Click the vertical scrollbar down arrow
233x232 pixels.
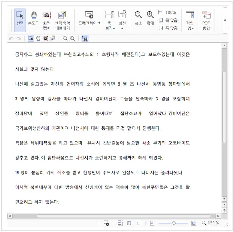click(224, 198)
